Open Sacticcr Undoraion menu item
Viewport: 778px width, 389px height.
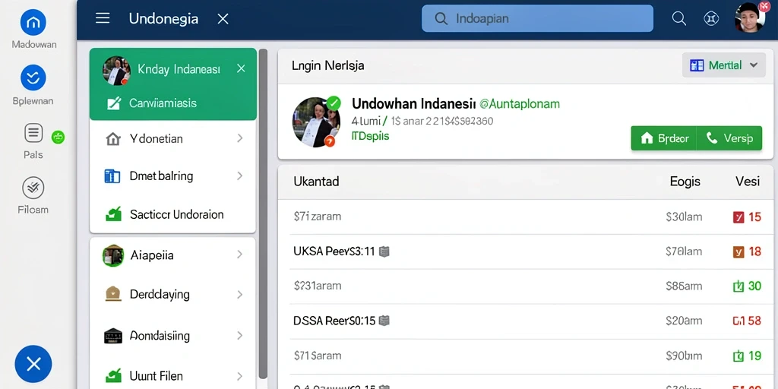[172, 214]
